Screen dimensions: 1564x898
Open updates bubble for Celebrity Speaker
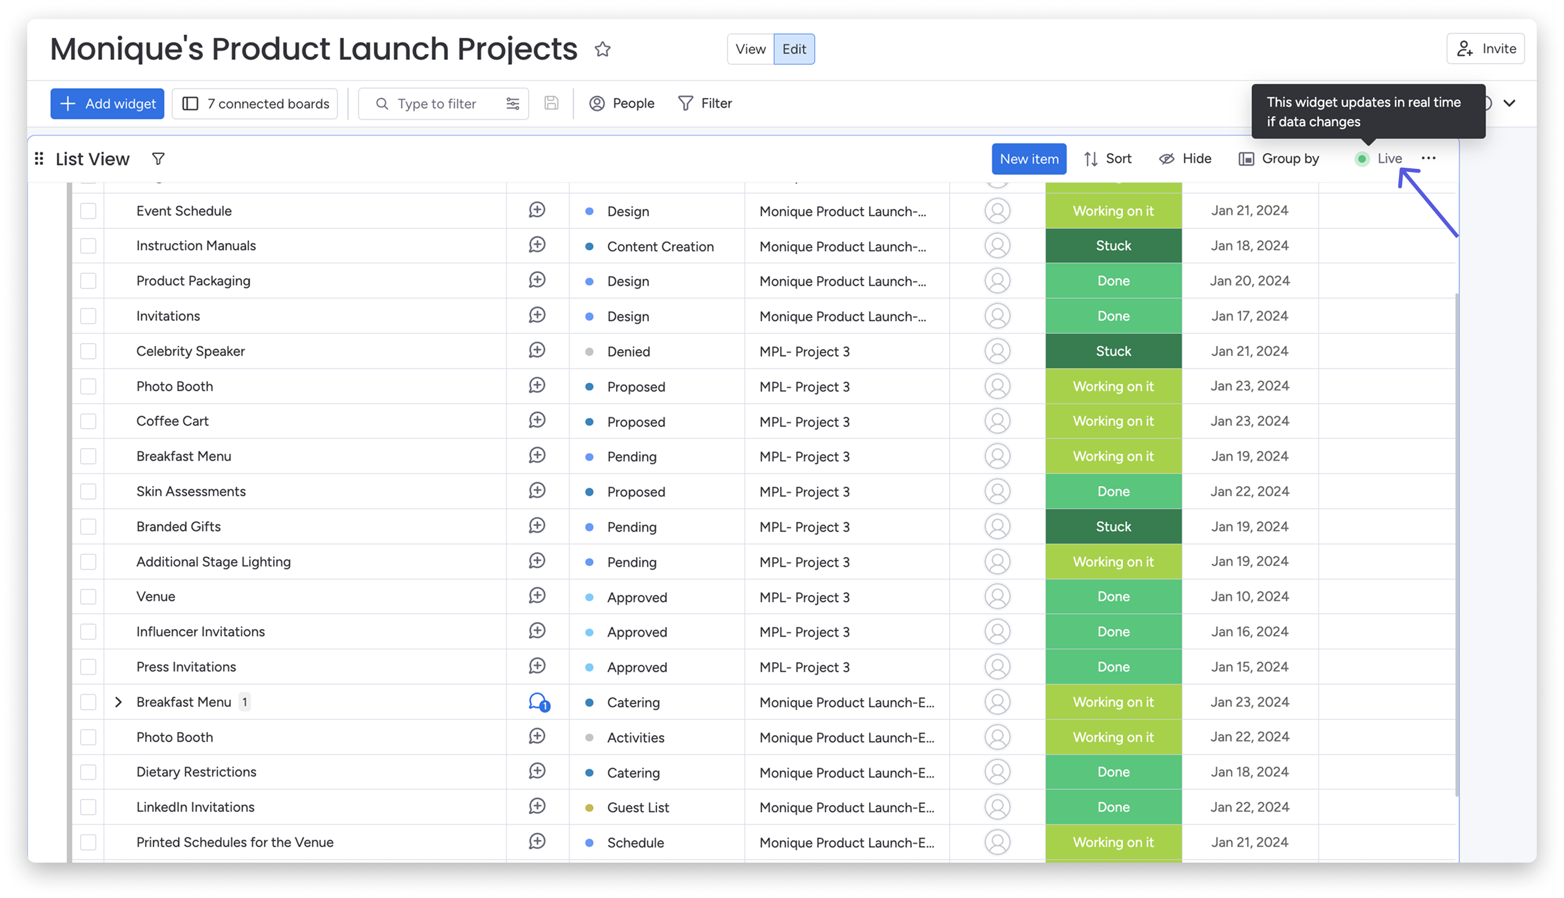tap(537, 351)
